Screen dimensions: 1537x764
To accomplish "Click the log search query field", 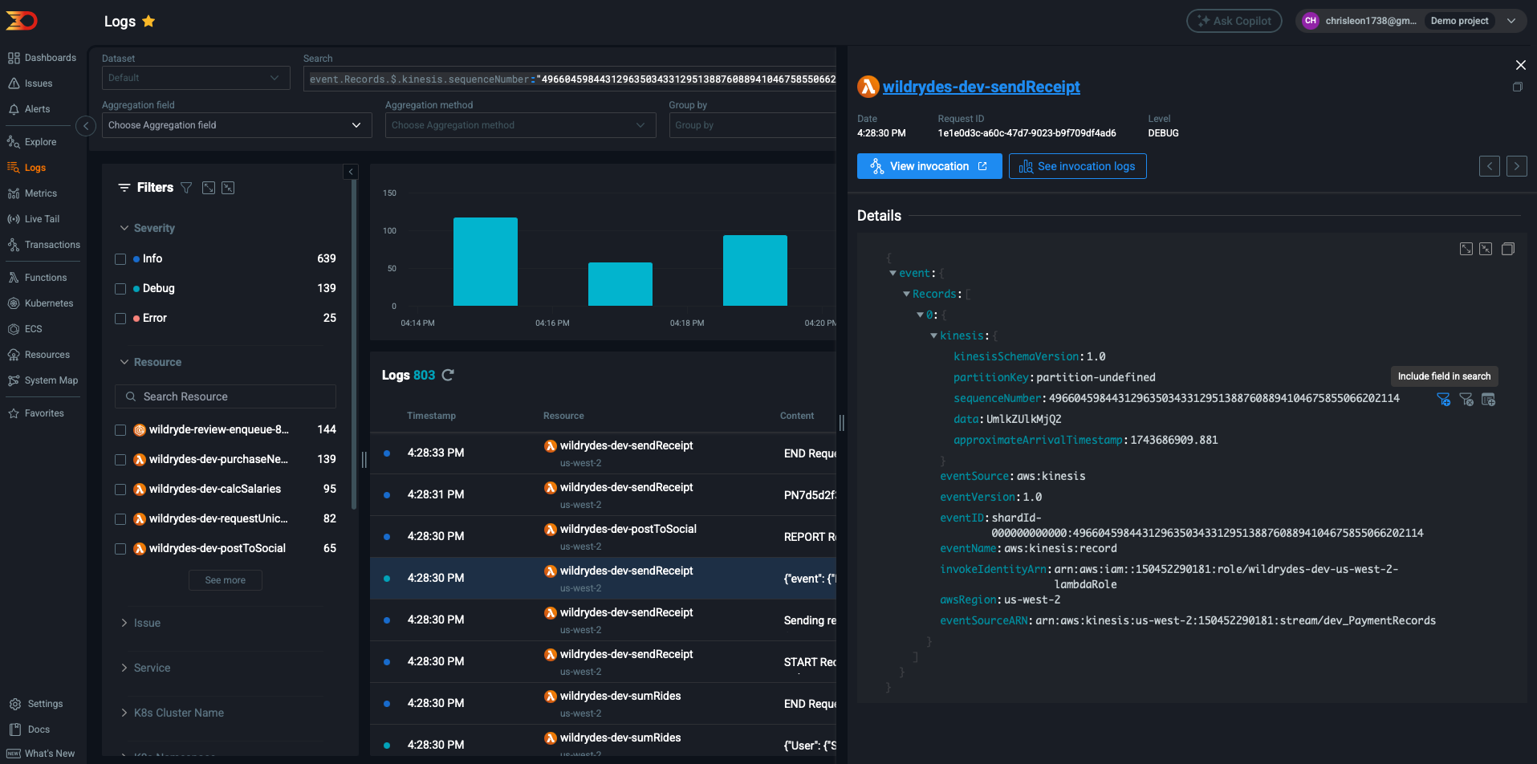I will 570,79.
